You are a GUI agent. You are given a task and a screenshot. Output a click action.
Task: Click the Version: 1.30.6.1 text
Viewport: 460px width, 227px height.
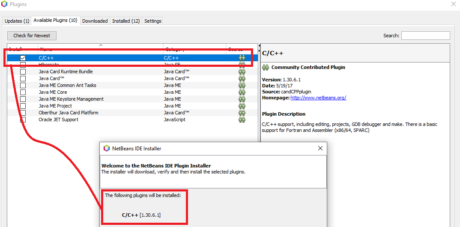[x=281, y=80]
